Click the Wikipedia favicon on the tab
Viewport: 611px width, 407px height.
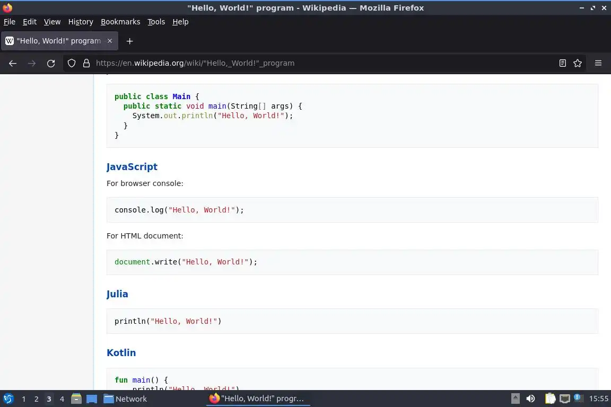click(10, 41)
